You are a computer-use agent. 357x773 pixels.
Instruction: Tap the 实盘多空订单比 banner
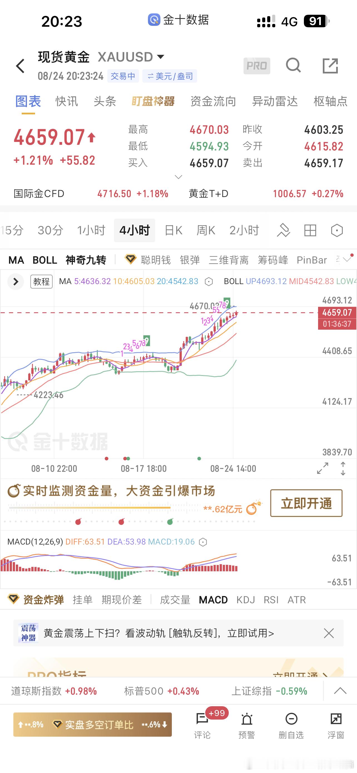click(92, 725)
